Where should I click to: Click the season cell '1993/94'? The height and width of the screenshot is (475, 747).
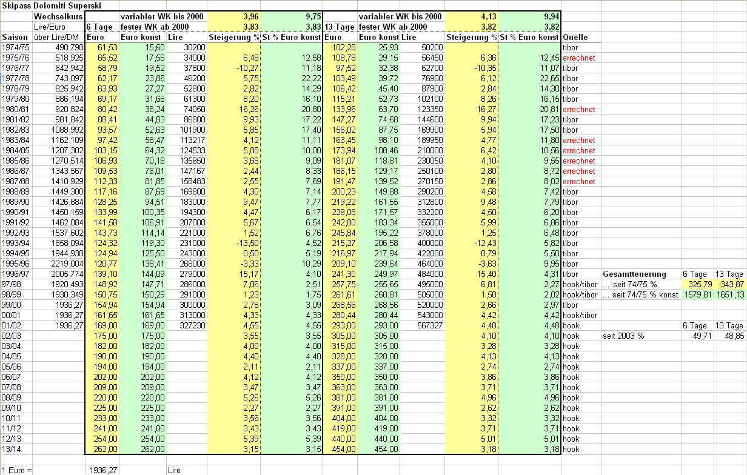click(16, 243)
